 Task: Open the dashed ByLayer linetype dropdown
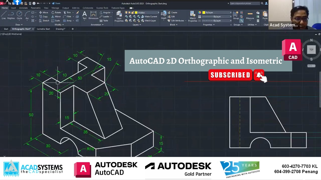pos(230,20)
